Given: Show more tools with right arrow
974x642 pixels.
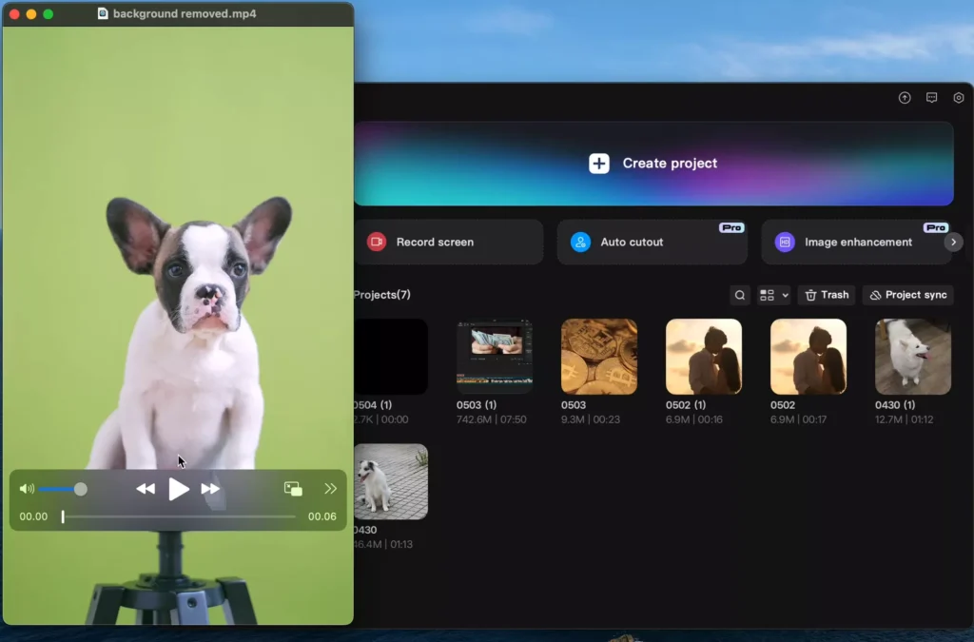Looking at the screenshot, I should pyautogui.click(x=953, y=243).
